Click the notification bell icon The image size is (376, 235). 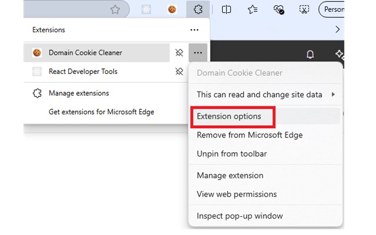coord(310,54)
